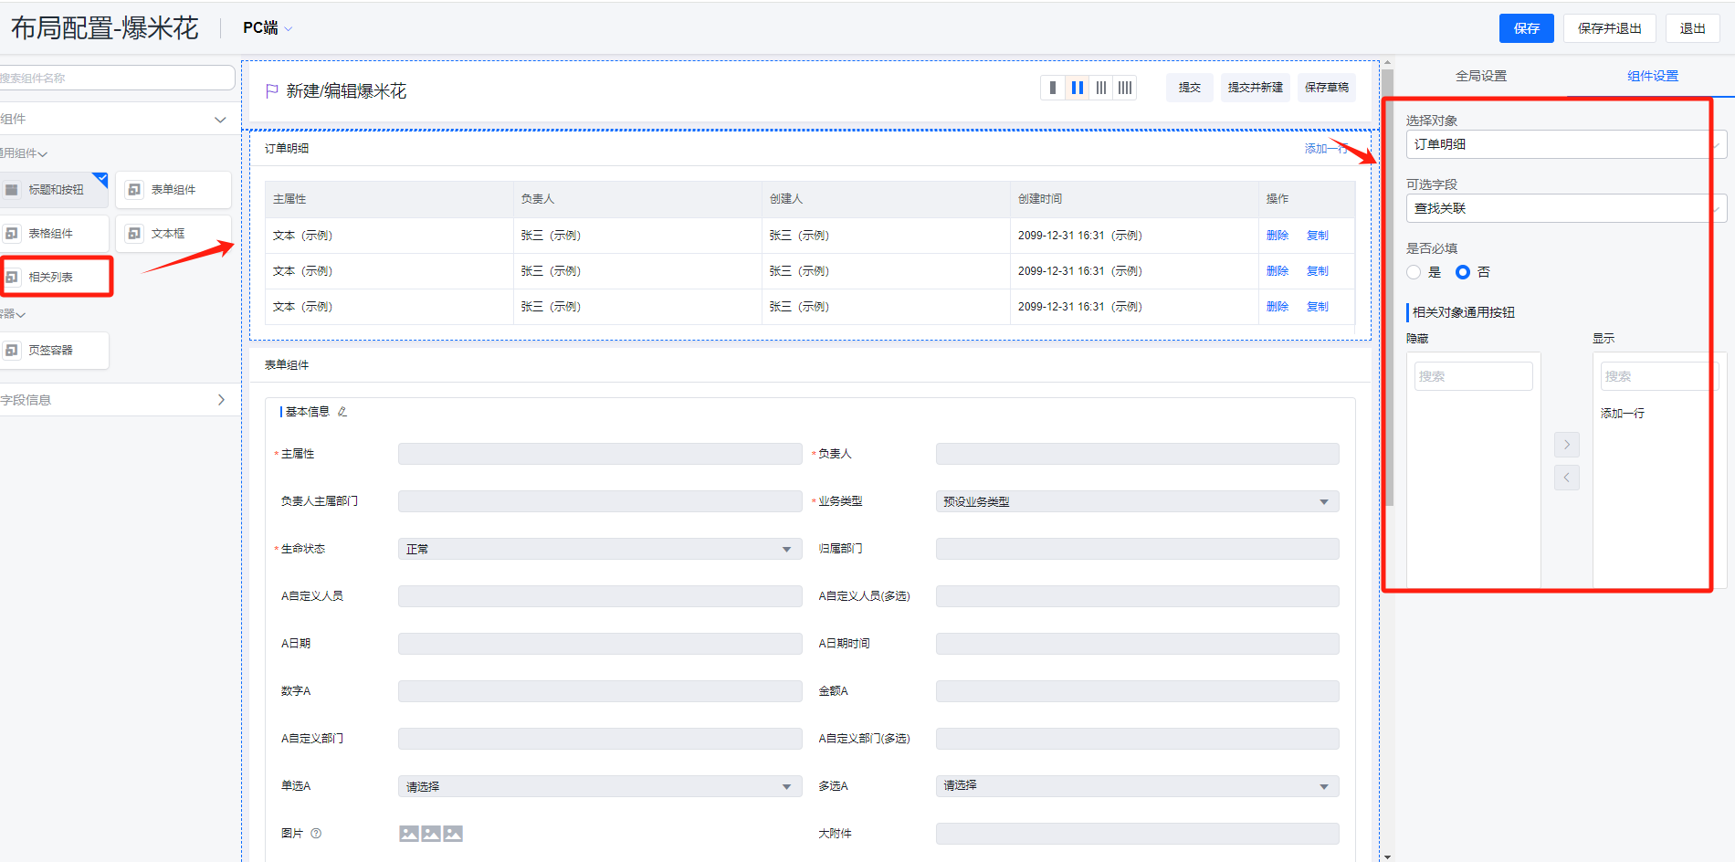Image resolution: width=1735 pixels, height=862 pixels.
Task: Click 添加一行 link in 订单明细
Action: click(x=1326, y=149)
